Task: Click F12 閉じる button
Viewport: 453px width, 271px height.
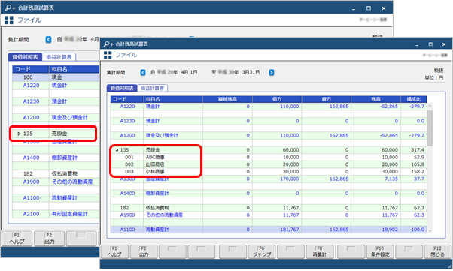Action: point(438,251)
